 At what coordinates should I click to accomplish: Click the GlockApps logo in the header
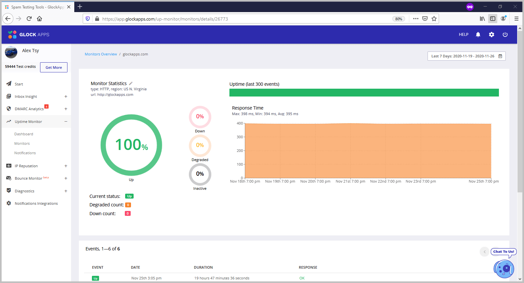pyautogui.click(x=29, y=35)
